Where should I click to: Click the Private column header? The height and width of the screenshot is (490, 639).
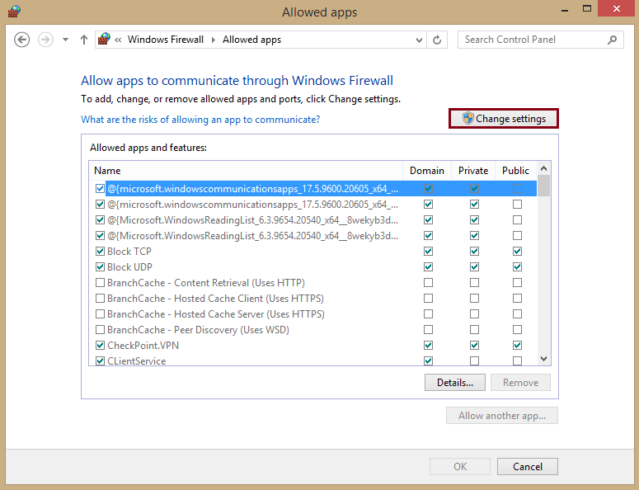point(472,171)
